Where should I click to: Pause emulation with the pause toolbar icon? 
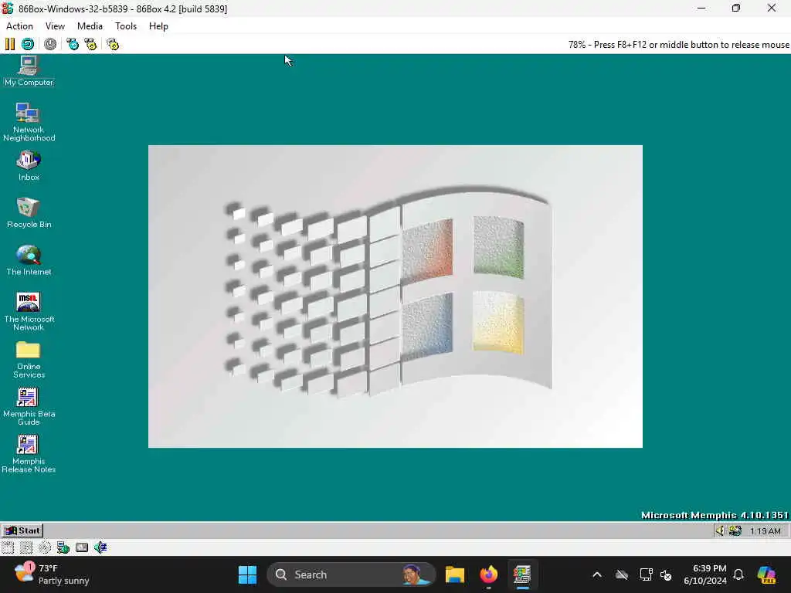10,44
